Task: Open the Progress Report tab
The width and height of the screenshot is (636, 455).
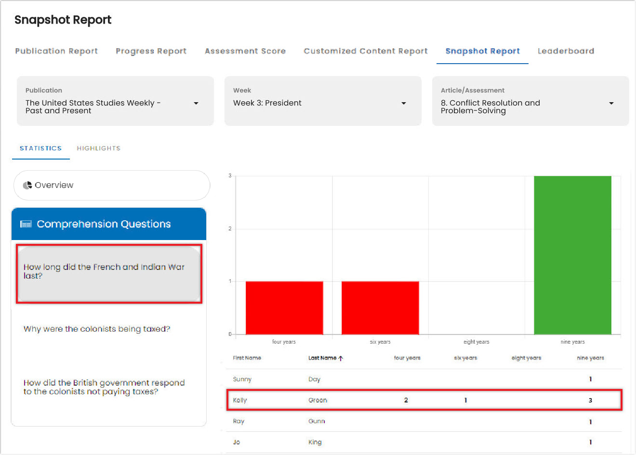Action: 151,51
